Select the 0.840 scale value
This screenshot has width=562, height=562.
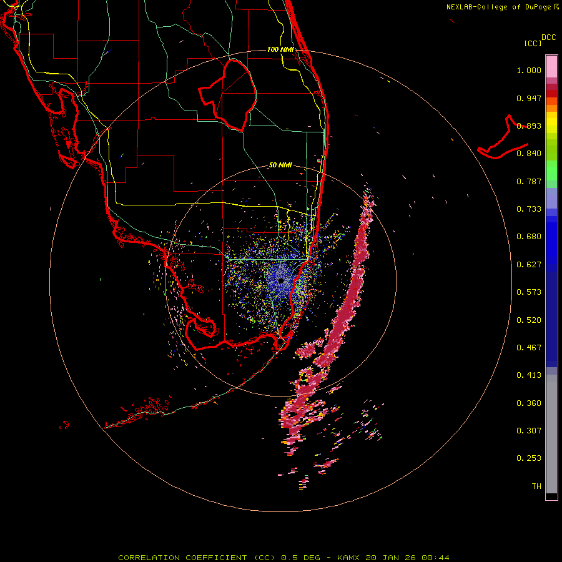click(529, 154)
